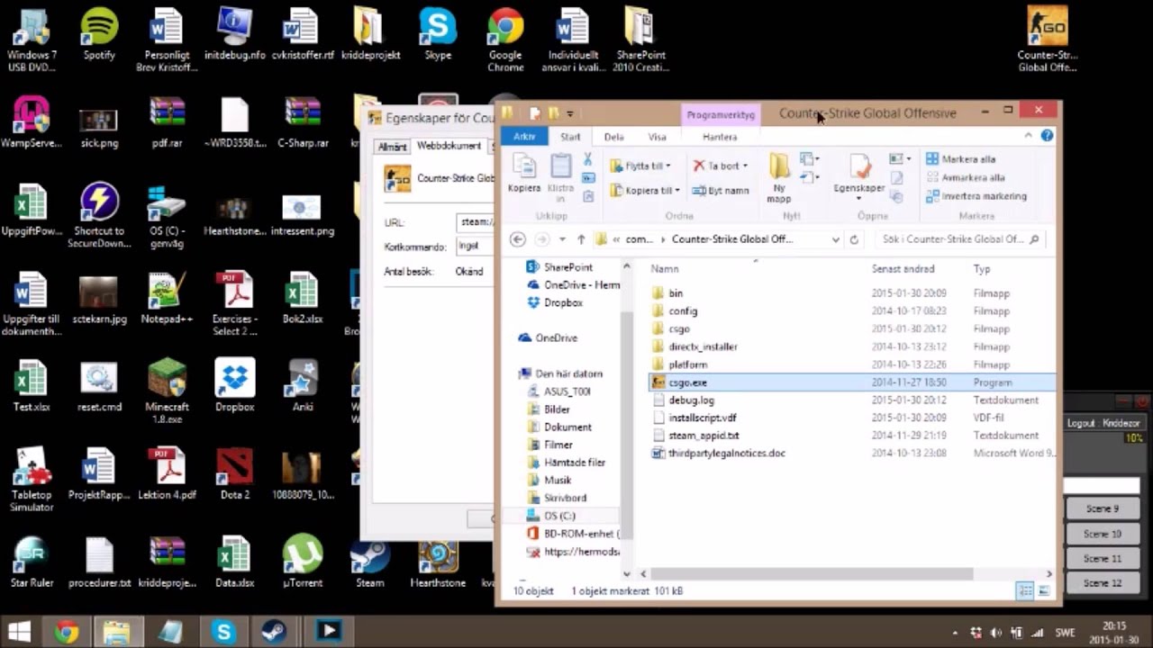The width and height of the screenshot is (1153, 648).
Task: Open Spotify from the desktop
Action: 99,34
